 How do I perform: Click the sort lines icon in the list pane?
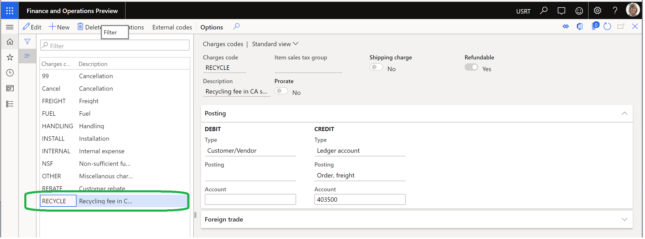tap(27, 56)
